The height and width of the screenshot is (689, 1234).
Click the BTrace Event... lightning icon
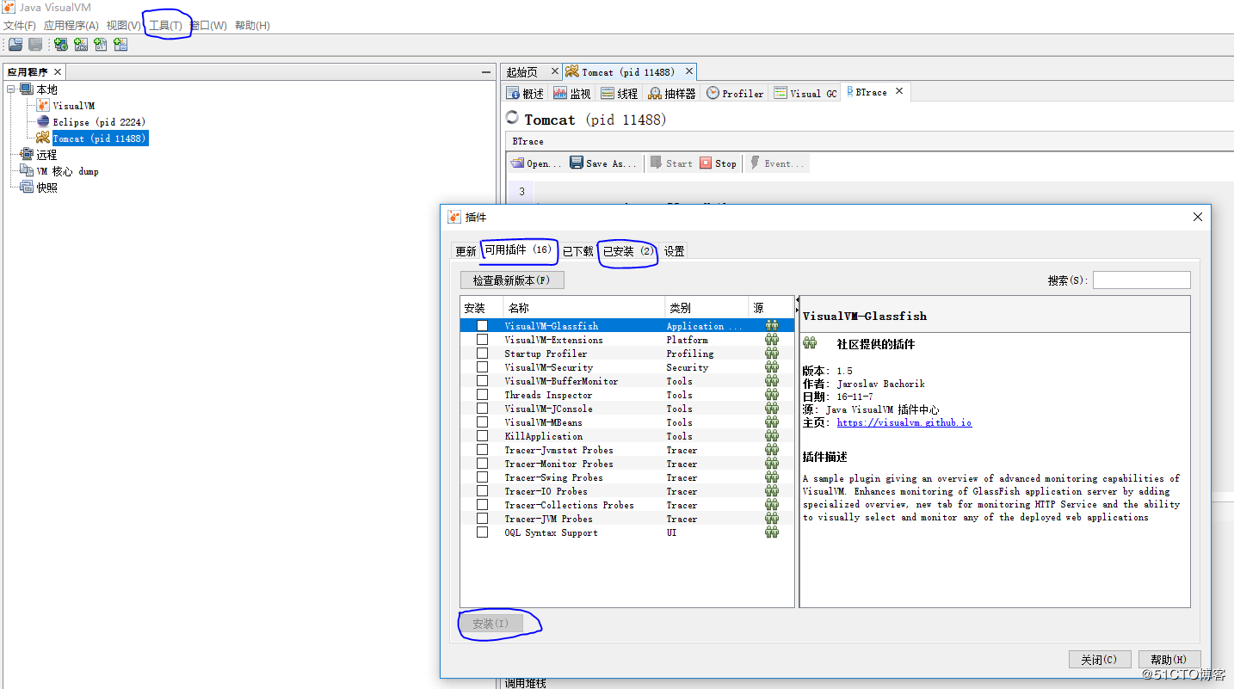click(756, 163)
